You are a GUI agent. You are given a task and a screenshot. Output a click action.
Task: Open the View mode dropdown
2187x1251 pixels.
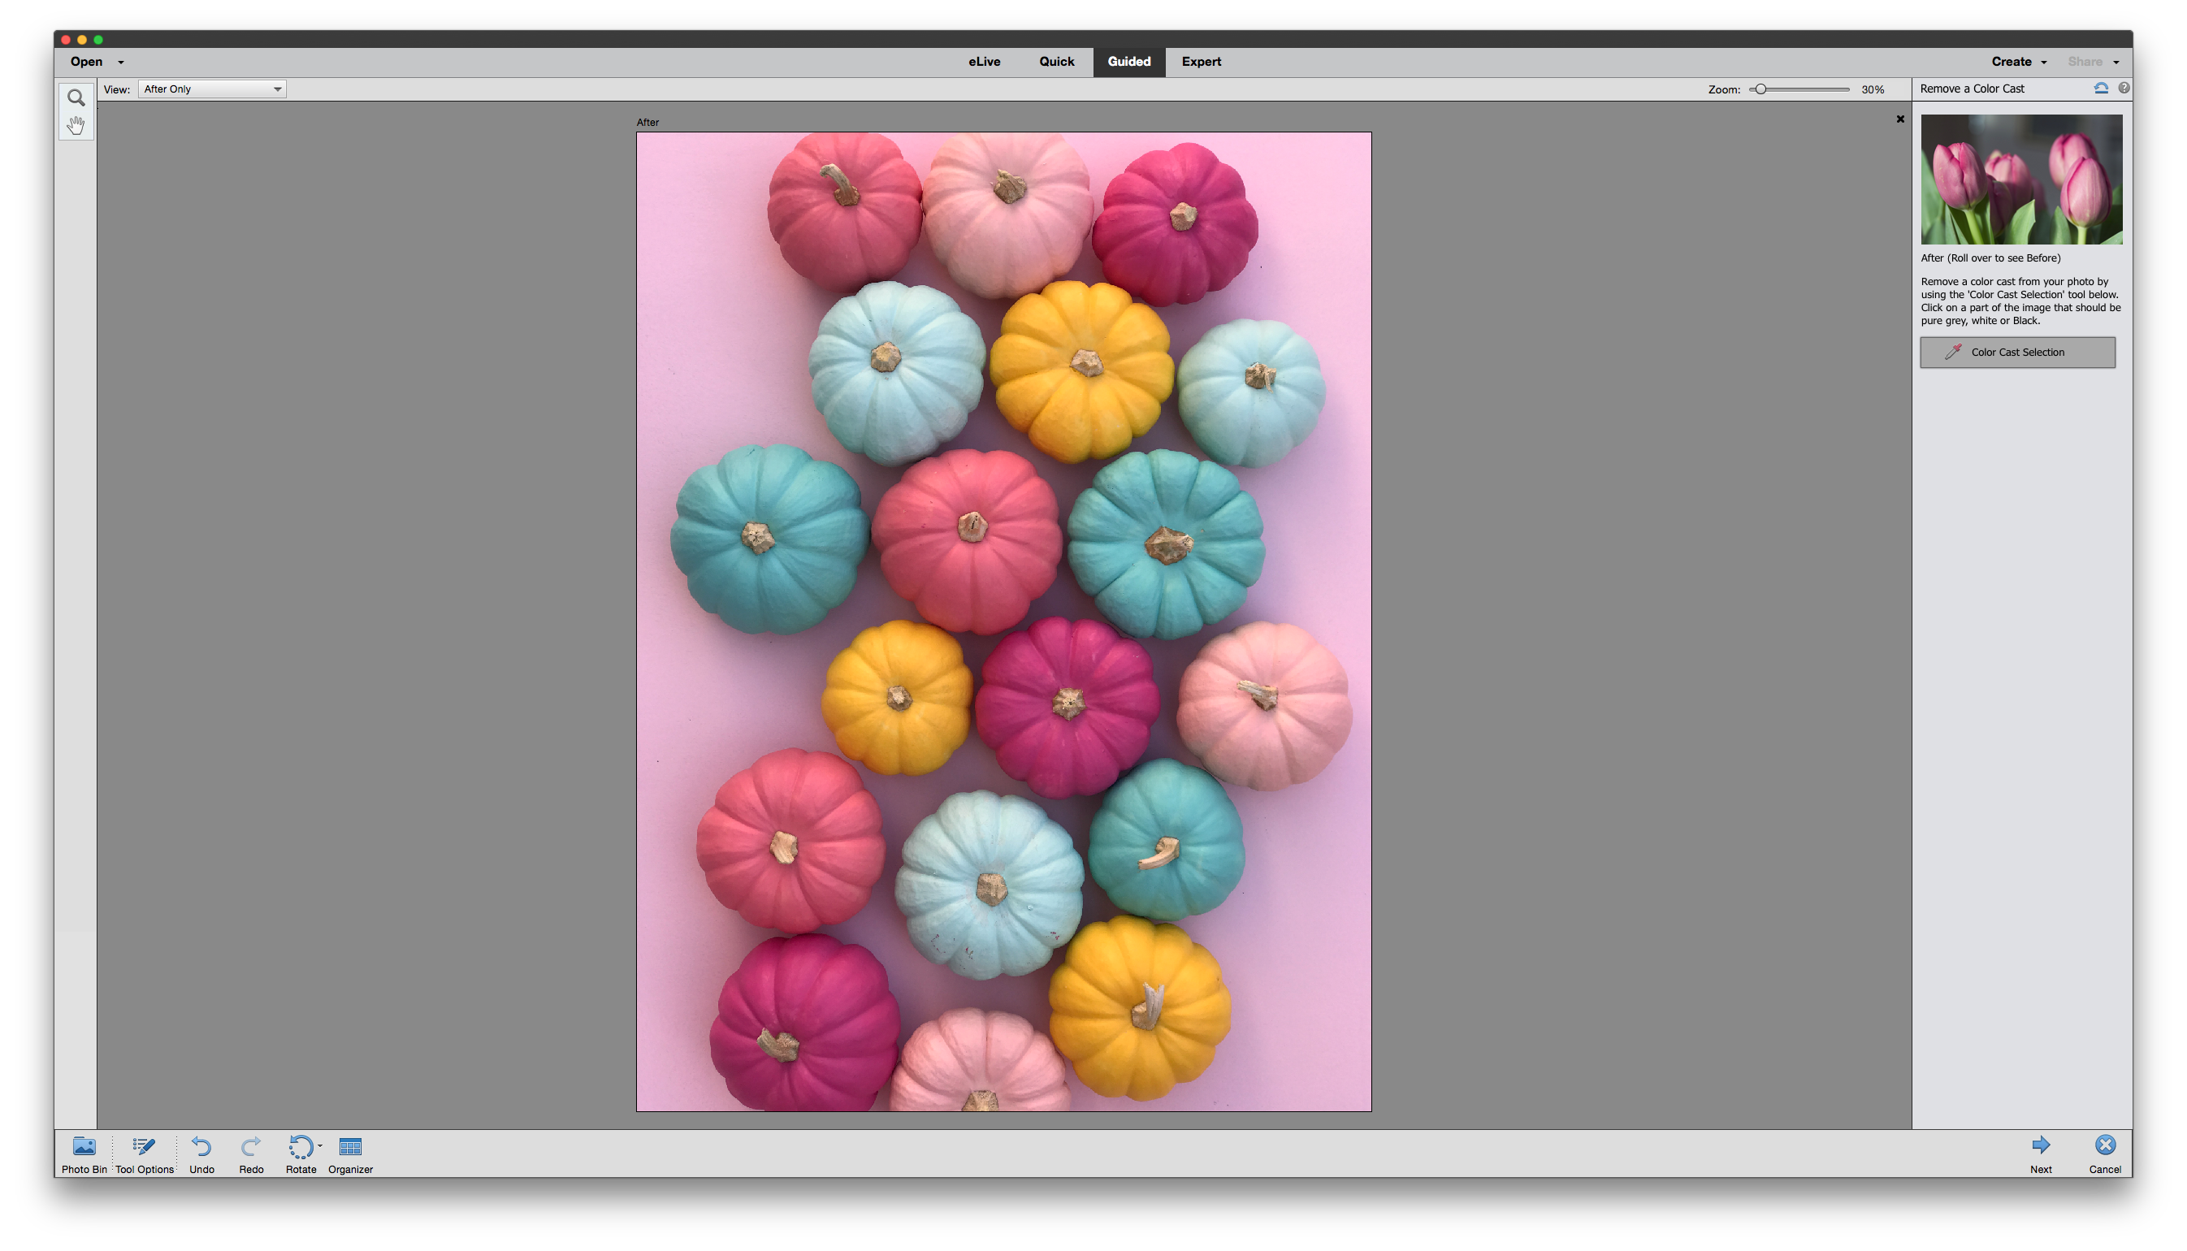click(212, 89)
